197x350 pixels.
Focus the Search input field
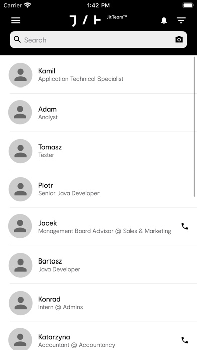pos(98,40)
